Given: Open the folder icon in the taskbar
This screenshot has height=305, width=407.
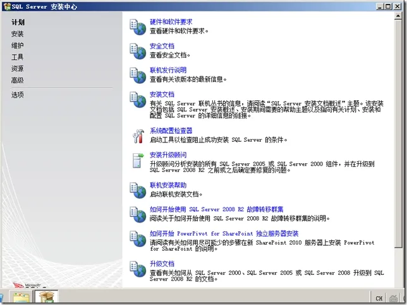Looking at the screenshot, I should 21,297.
